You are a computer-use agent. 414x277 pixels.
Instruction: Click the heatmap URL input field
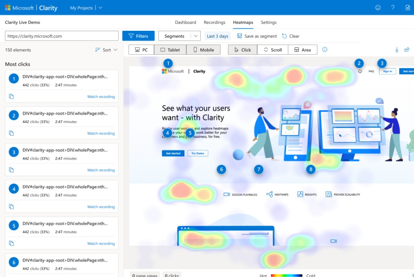coord(62,36)
